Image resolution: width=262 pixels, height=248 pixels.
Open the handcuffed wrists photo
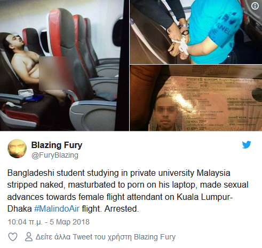tap(196, 32)
